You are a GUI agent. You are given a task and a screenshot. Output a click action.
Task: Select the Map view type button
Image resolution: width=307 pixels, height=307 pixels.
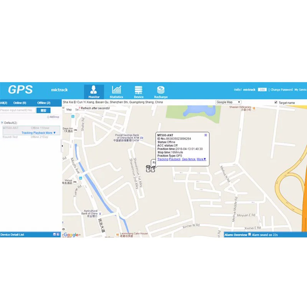point(69,110)
